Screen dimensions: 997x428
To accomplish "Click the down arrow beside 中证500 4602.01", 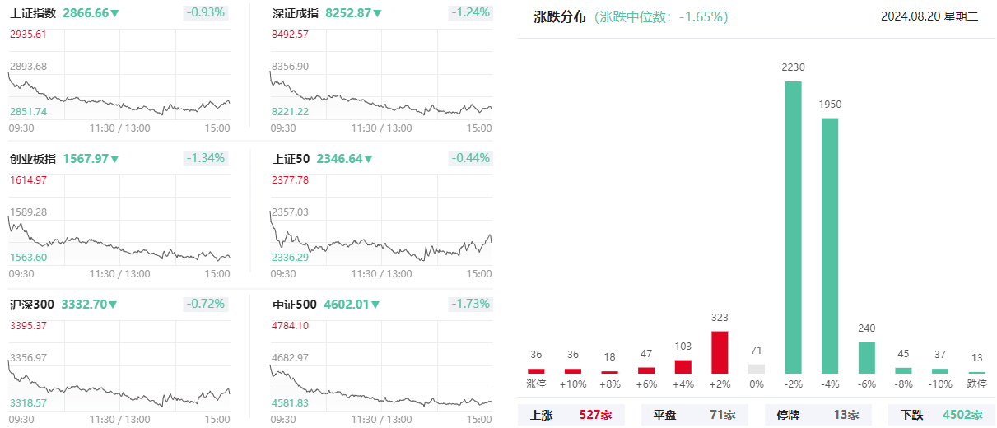I will coord(375,305).
